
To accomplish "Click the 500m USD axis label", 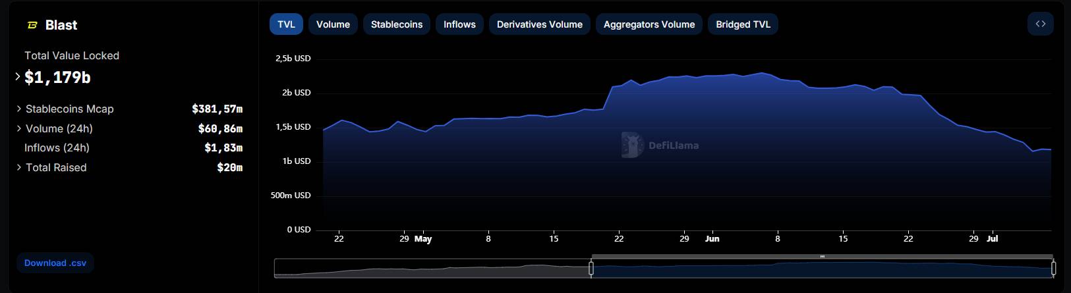I will (291, 195).
